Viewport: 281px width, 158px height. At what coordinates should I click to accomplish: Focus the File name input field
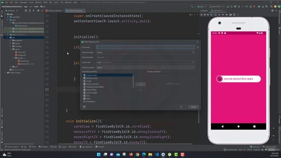pos(145,47)
